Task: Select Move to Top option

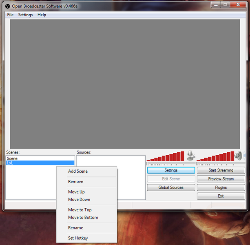Action: pyautogui.click(x=86, y=210)
